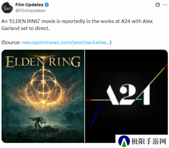Image resolution: width=169 pixels, height=148 pixels.
Task: Click the blue diagonal line in A24 image
Action: [95, 117]
